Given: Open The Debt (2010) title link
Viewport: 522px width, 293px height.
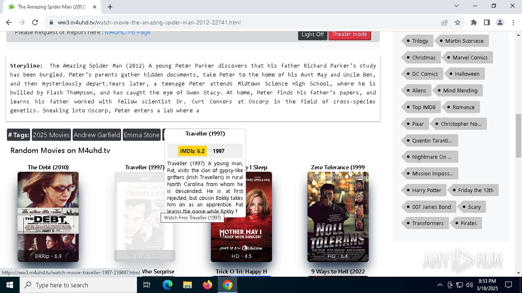Looking at the screenshot, I should click(x=48, y=167).
